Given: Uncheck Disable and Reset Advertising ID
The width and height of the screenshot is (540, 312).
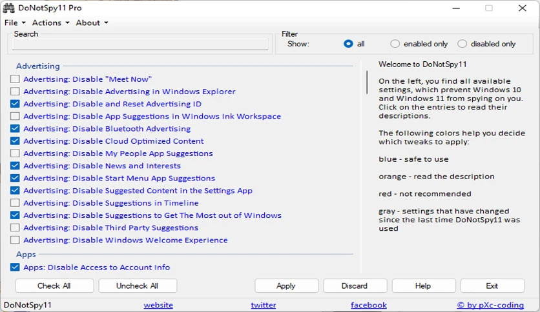Looking at the screenshot, I should [x=15, y=104].
